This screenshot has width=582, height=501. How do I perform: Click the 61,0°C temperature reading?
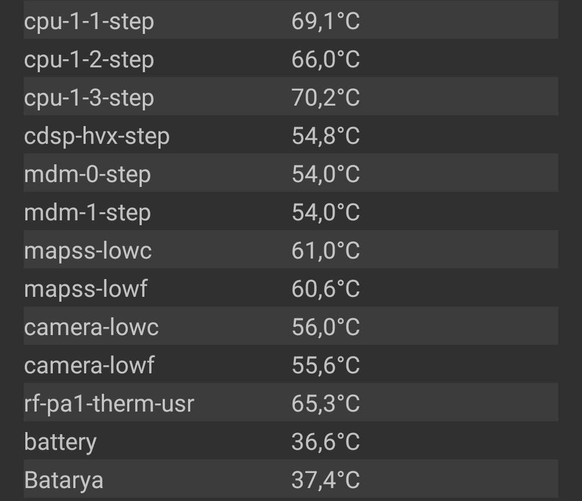pyautogui.click(x=325, y=251)
